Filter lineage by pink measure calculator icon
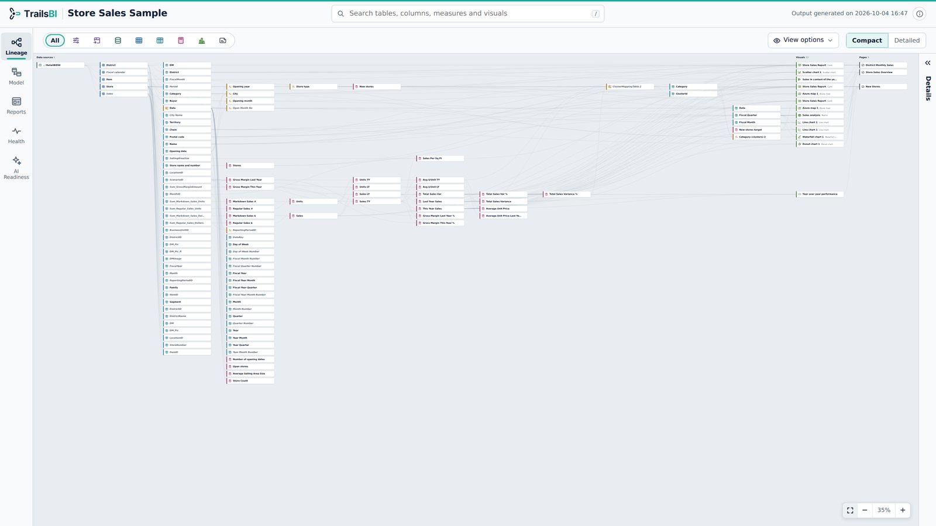The image size is (936, 526). 181,40
